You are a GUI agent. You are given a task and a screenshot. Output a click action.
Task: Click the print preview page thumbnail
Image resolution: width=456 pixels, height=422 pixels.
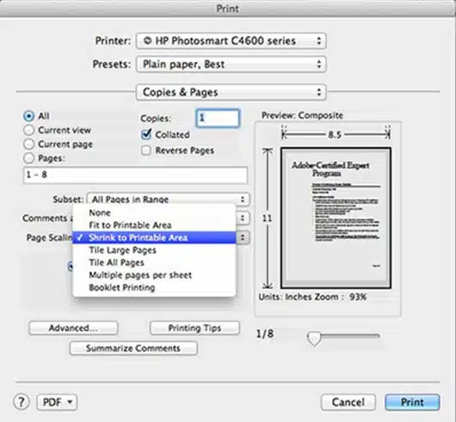(x=336, y=217)
